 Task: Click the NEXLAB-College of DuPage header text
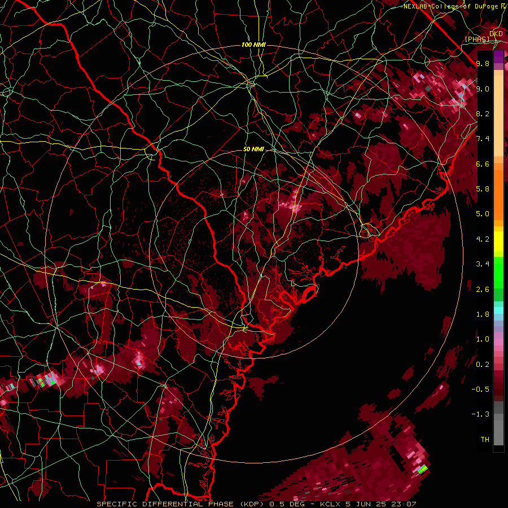tap(450, 6)
